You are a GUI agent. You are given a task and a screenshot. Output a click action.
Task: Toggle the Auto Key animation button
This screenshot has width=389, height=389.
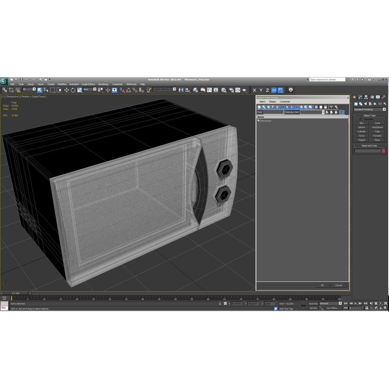(x=313, y=303)
